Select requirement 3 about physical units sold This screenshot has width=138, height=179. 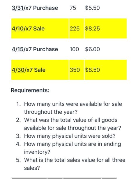pyautogui.click(x=66, y=136)
